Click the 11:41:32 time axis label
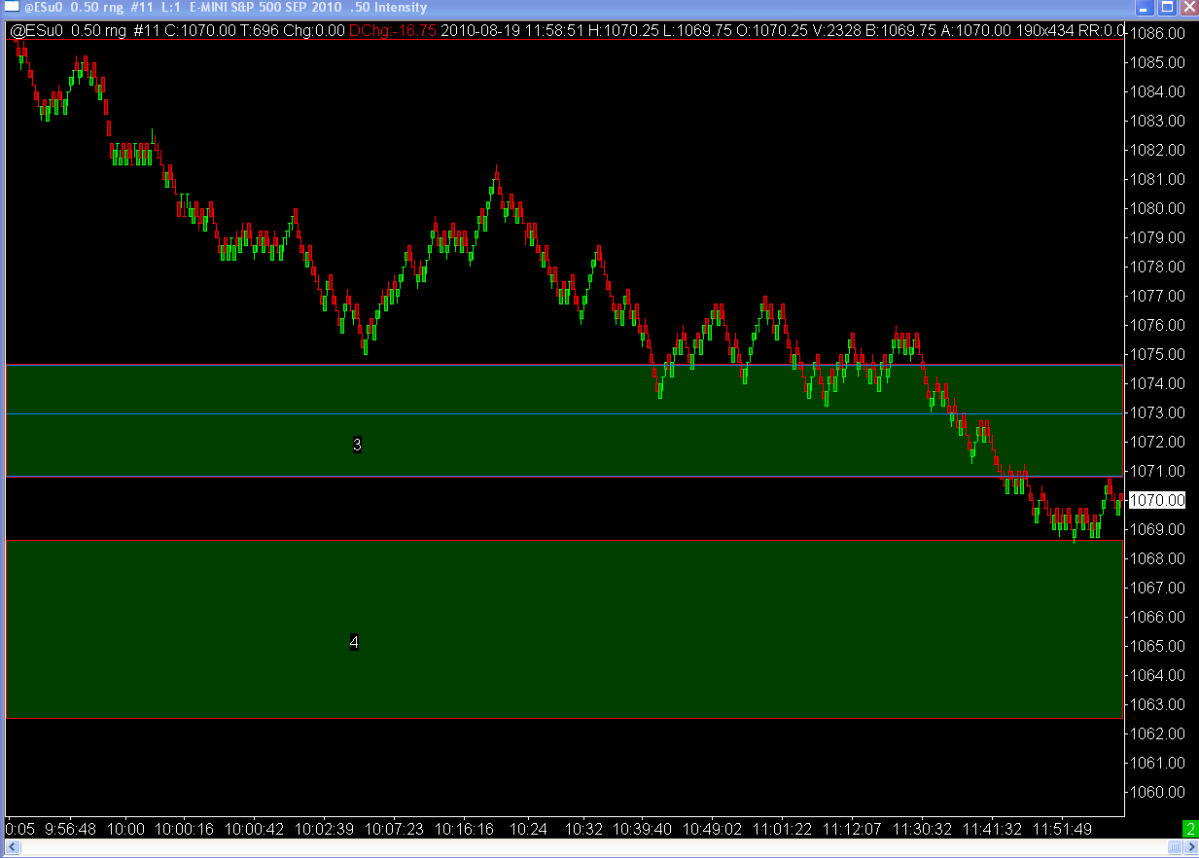 point(993,829)
